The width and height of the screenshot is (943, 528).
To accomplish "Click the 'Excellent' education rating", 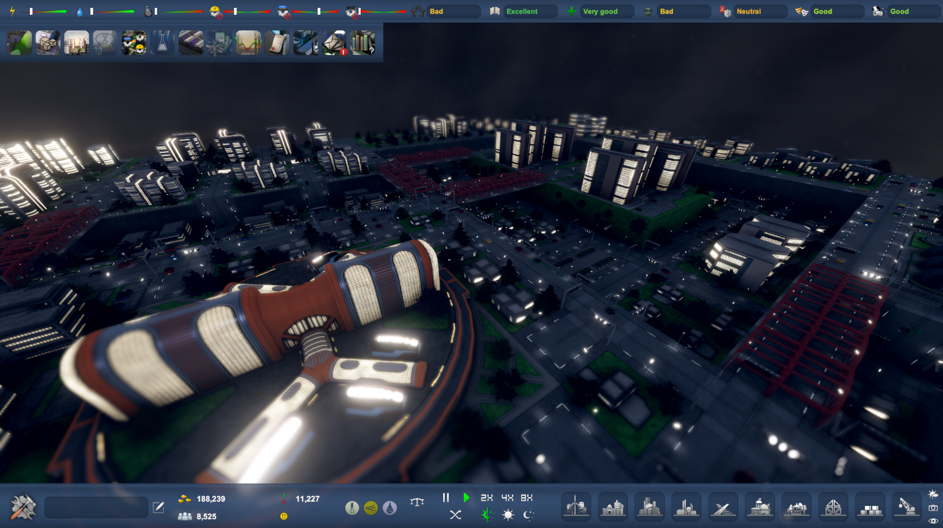I will [530, 11].
